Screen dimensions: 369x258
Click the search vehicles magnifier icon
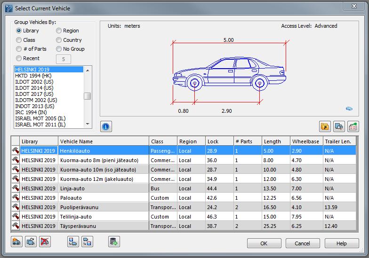click(x=339, y=127)
